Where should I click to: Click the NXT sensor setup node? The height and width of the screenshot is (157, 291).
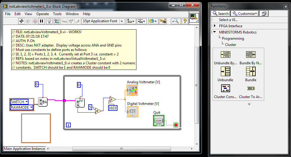(x=43, y=102)
